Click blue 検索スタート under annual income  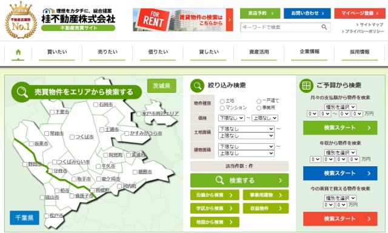click(x=340, y=174)
